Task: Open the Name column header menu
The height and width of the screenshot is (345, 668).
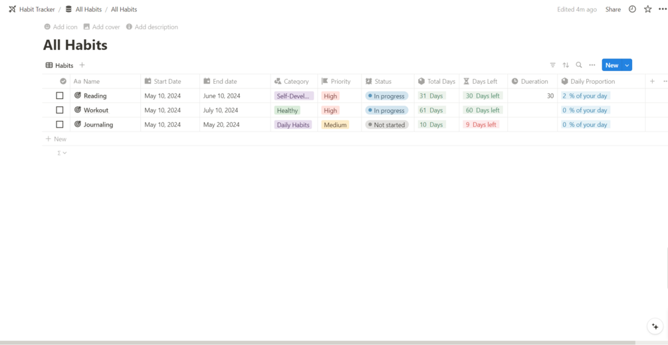Action: pos(105,81)
